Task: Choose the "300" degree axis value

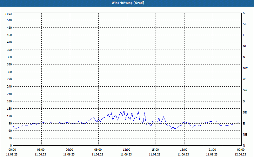Action: click(x=10, y=72)
